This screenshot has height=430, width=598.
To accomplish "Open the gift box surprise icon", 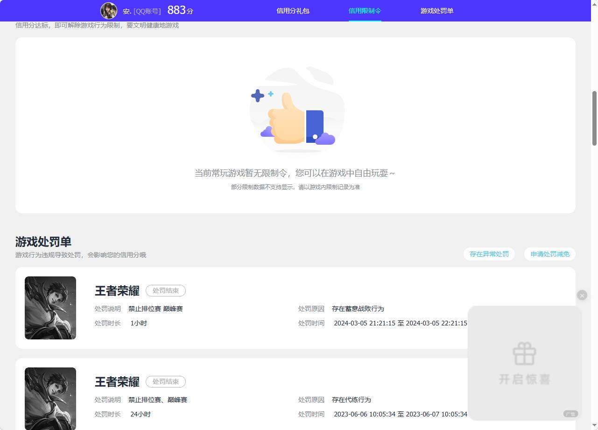I will point(524,353).
